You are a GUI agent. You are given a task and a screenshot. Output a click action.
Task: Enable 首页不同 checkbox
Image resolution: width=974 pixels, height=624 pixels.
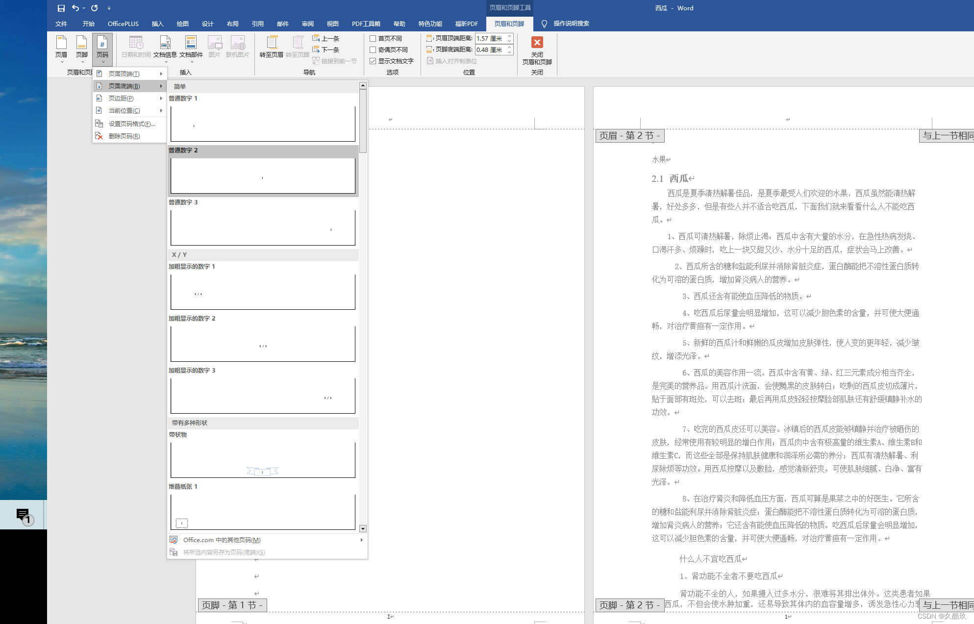pos(373,38)
